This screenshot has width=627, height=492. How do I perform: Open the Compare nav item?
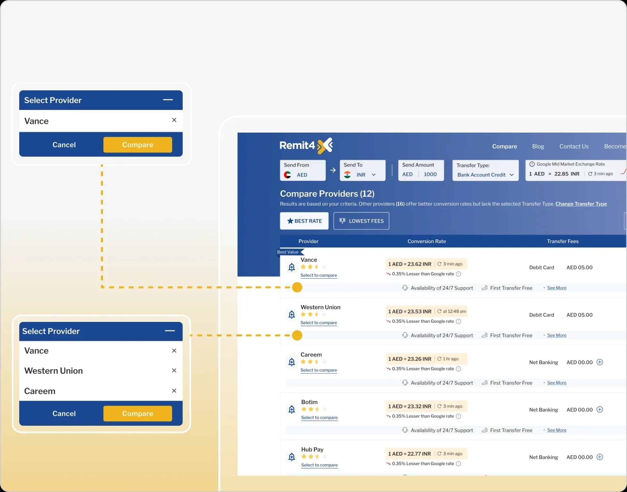click(x=505, y=146)
